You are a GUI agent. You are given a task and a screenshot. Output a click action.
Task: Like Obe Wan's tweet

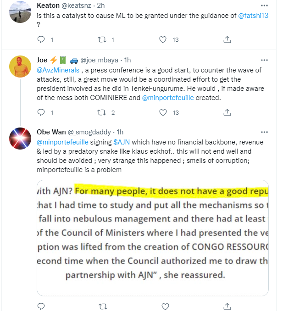(x=162, y=306)
